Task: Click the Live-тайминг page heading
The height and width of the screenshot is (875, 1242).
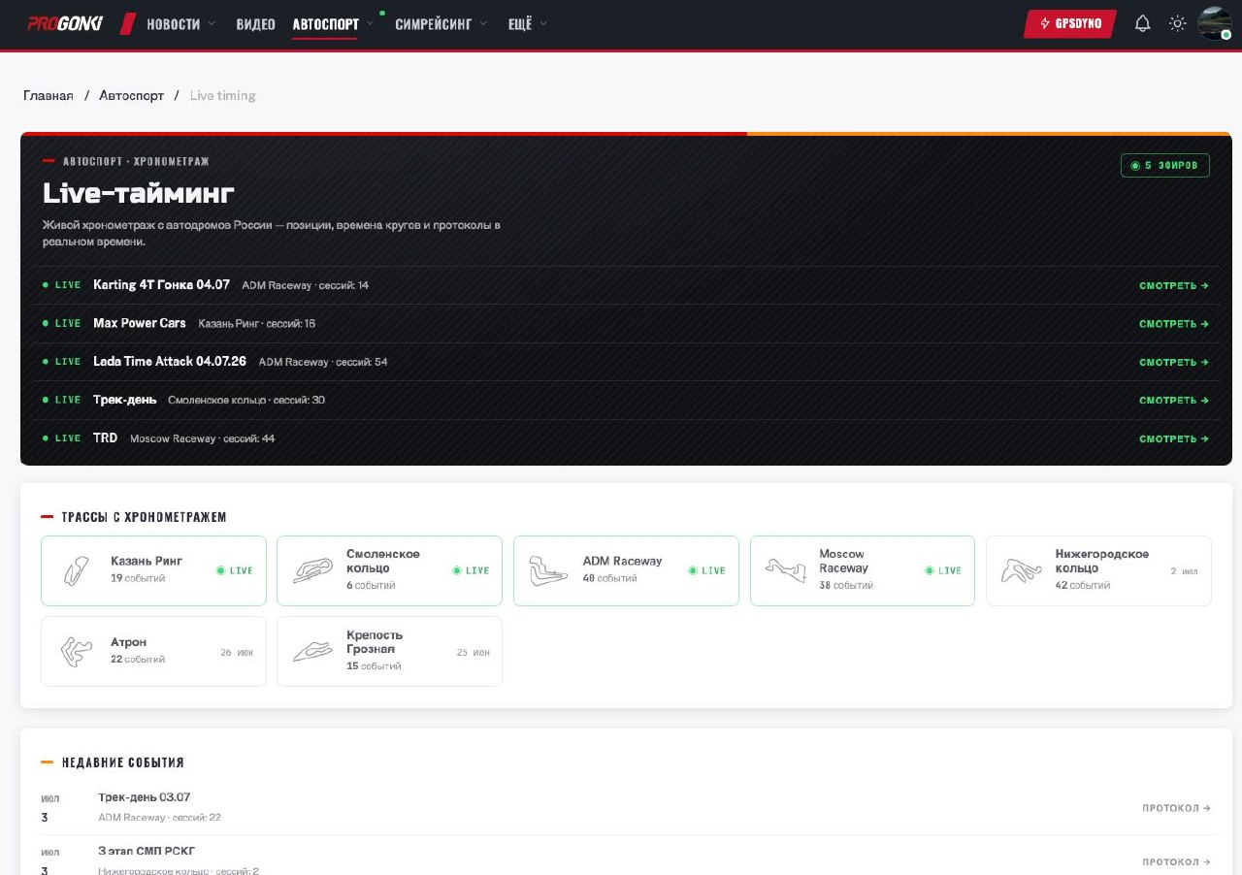Action: [139, 193]
